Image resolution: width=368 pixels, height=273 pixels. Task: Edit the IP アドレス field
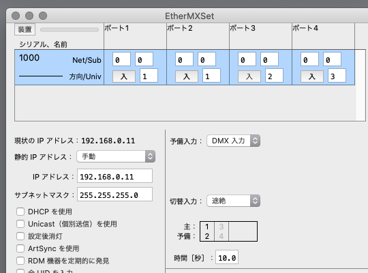click(x=114, y=176)
